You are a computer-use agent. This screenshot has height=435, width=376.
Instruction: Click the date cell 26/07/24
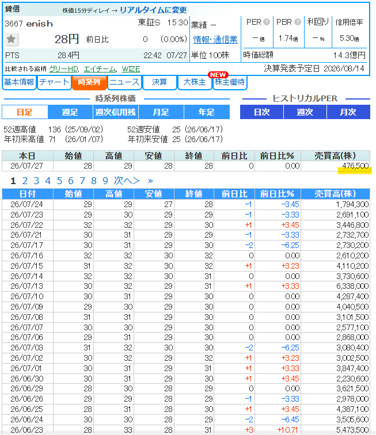coord(26,204)
